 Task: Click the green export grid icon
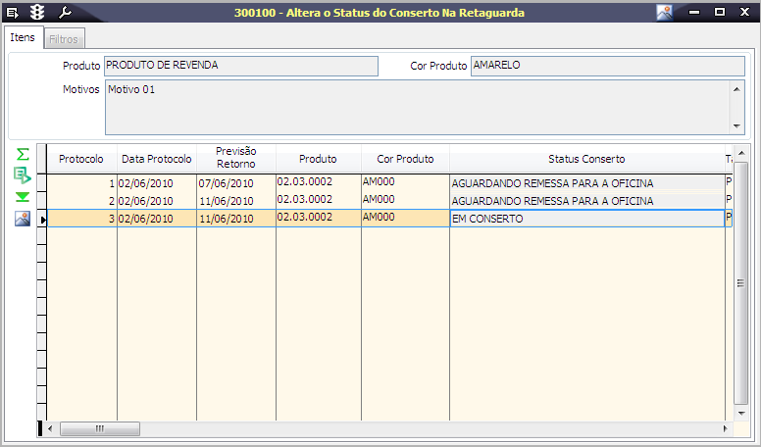[x=23, y=175]
